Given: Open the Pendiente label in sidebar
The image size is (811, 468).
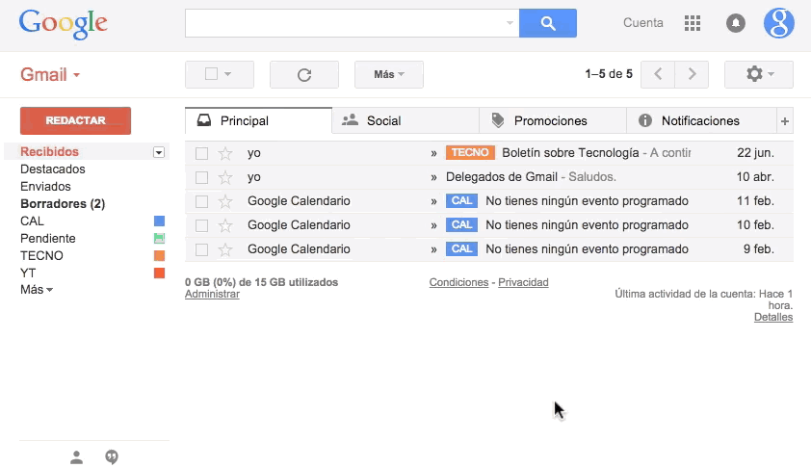Looking at the screenshot, I should 47,239.
